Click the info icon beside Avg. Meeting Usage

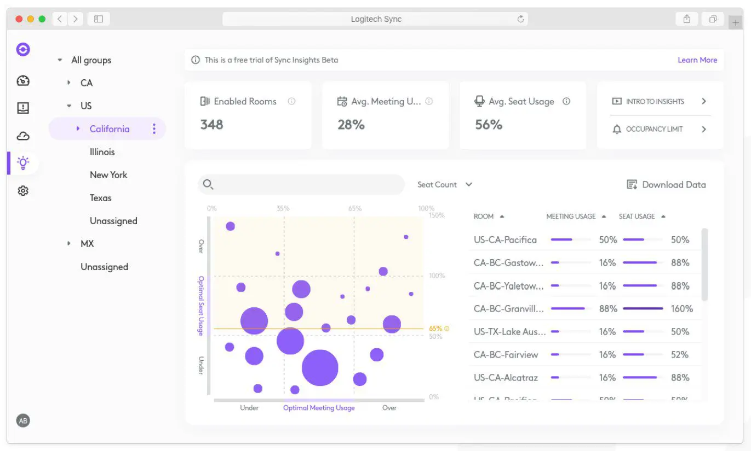pyautogui.click(x=429, y=101)
